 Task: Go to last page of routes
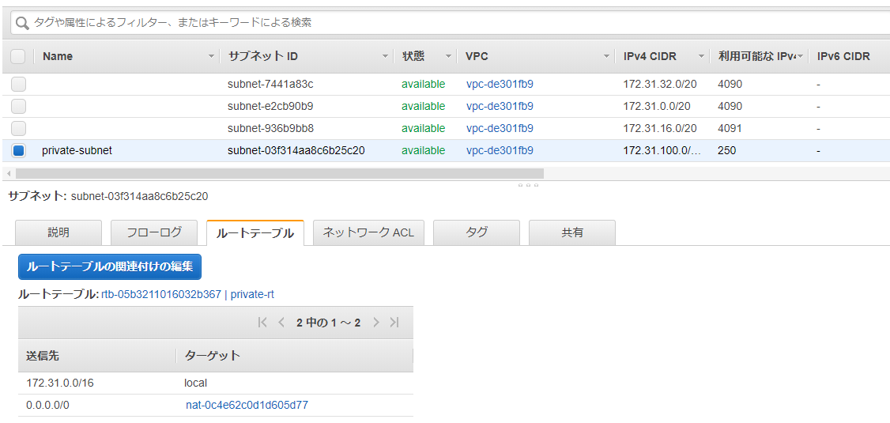pyautogui.click(x=394, y=323)
